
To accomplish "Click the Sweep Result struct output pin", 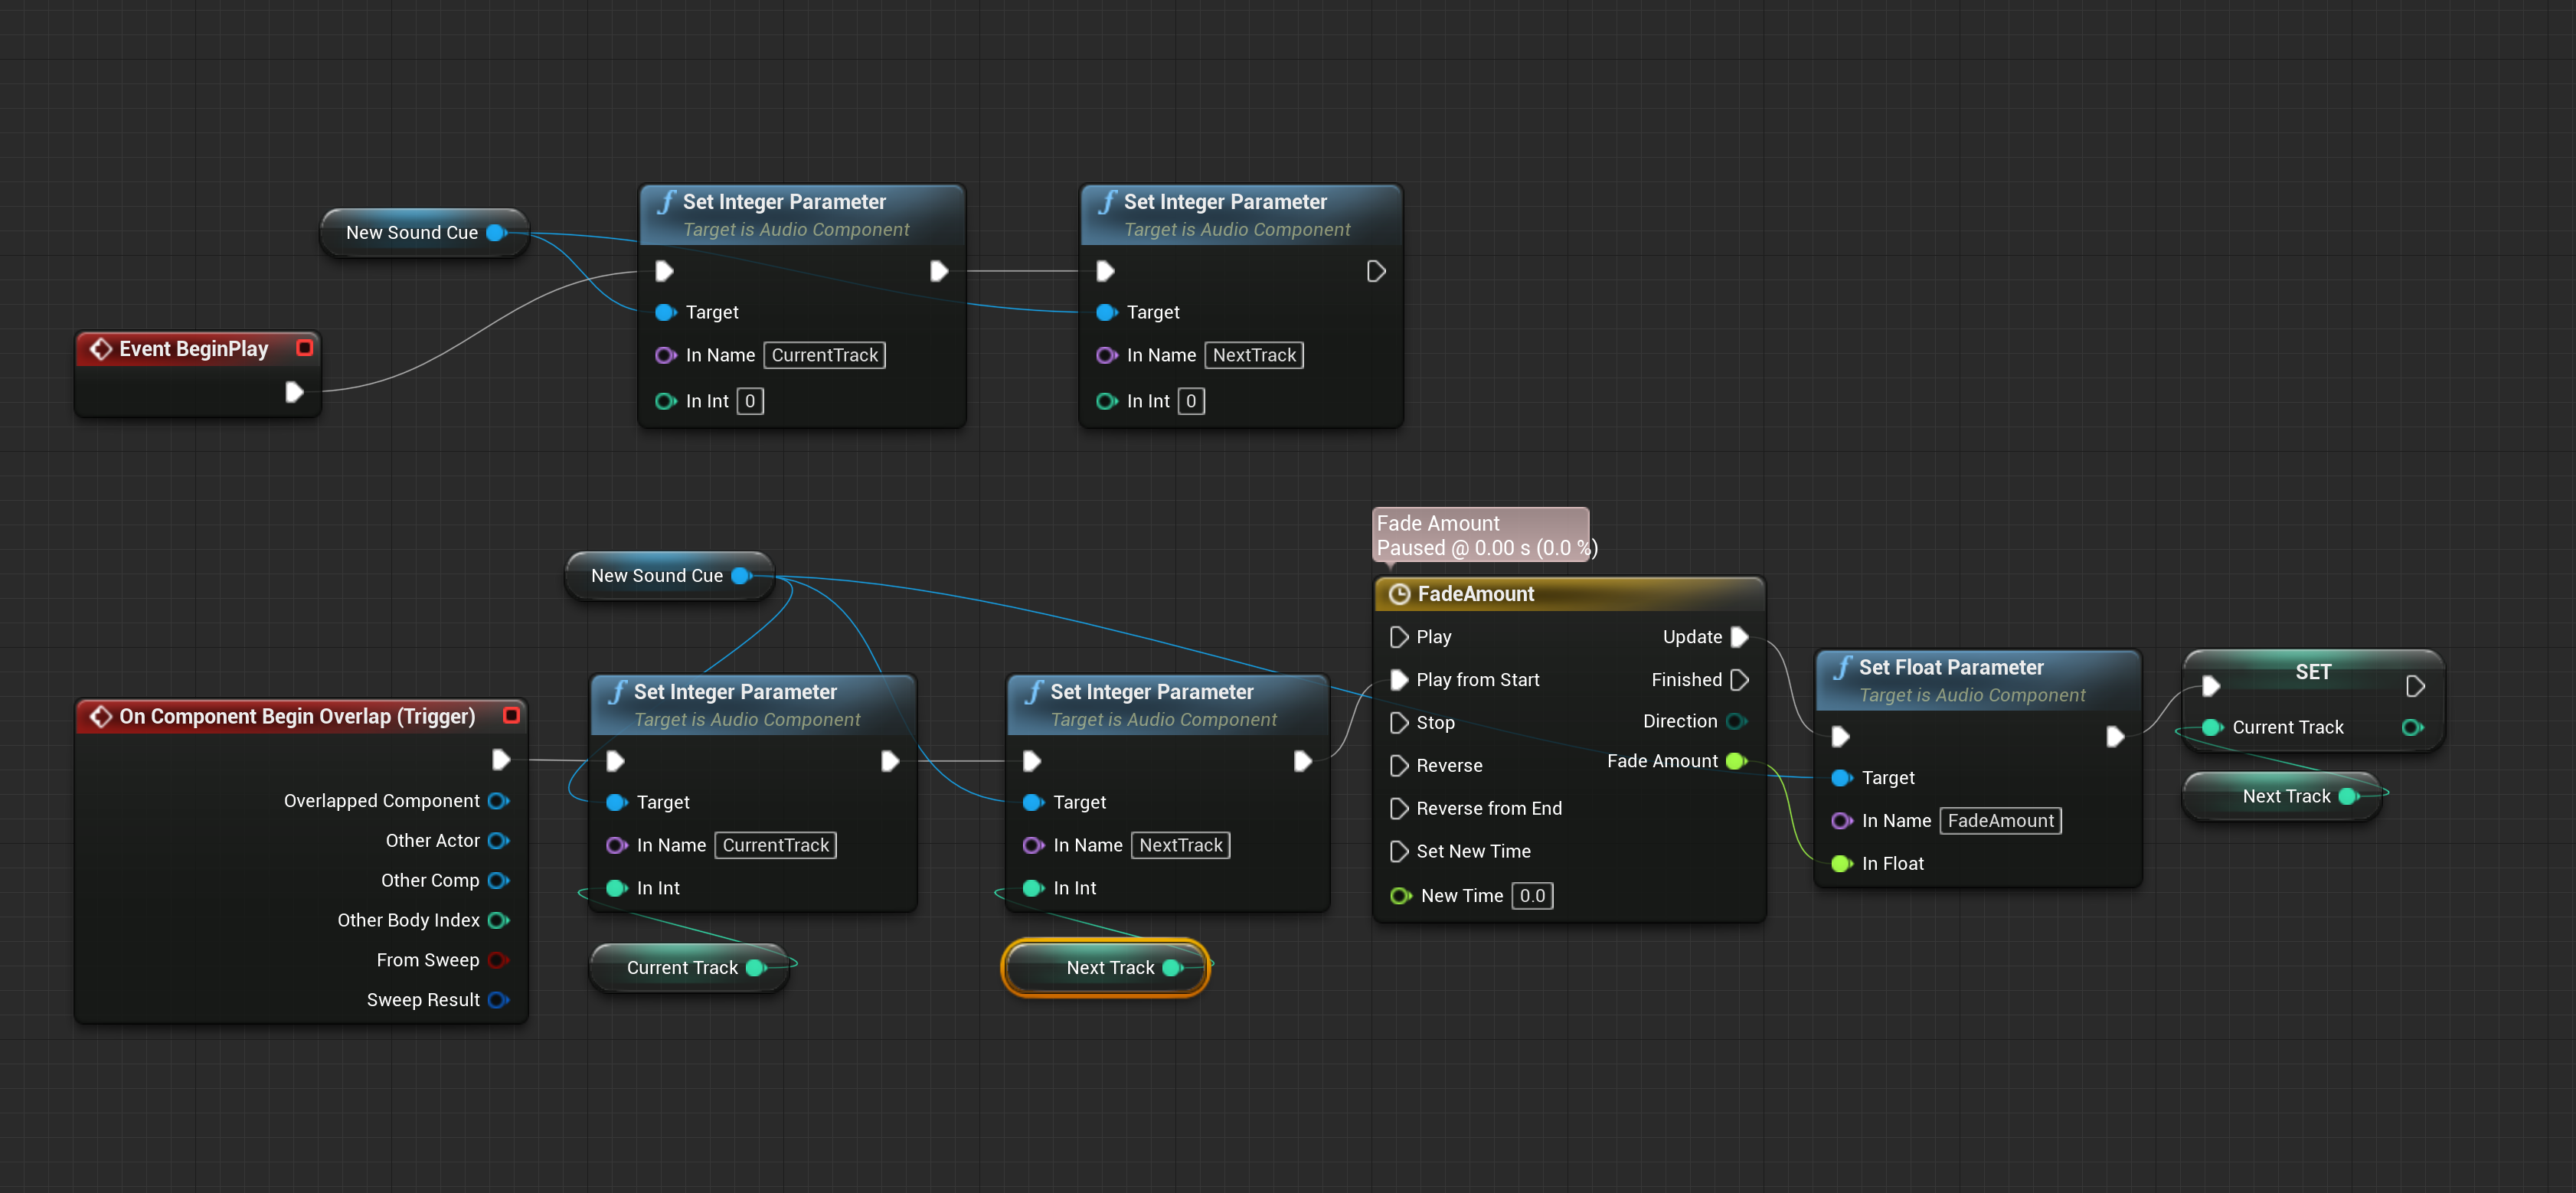I will pyautogui.click(x=497, y=1000).
